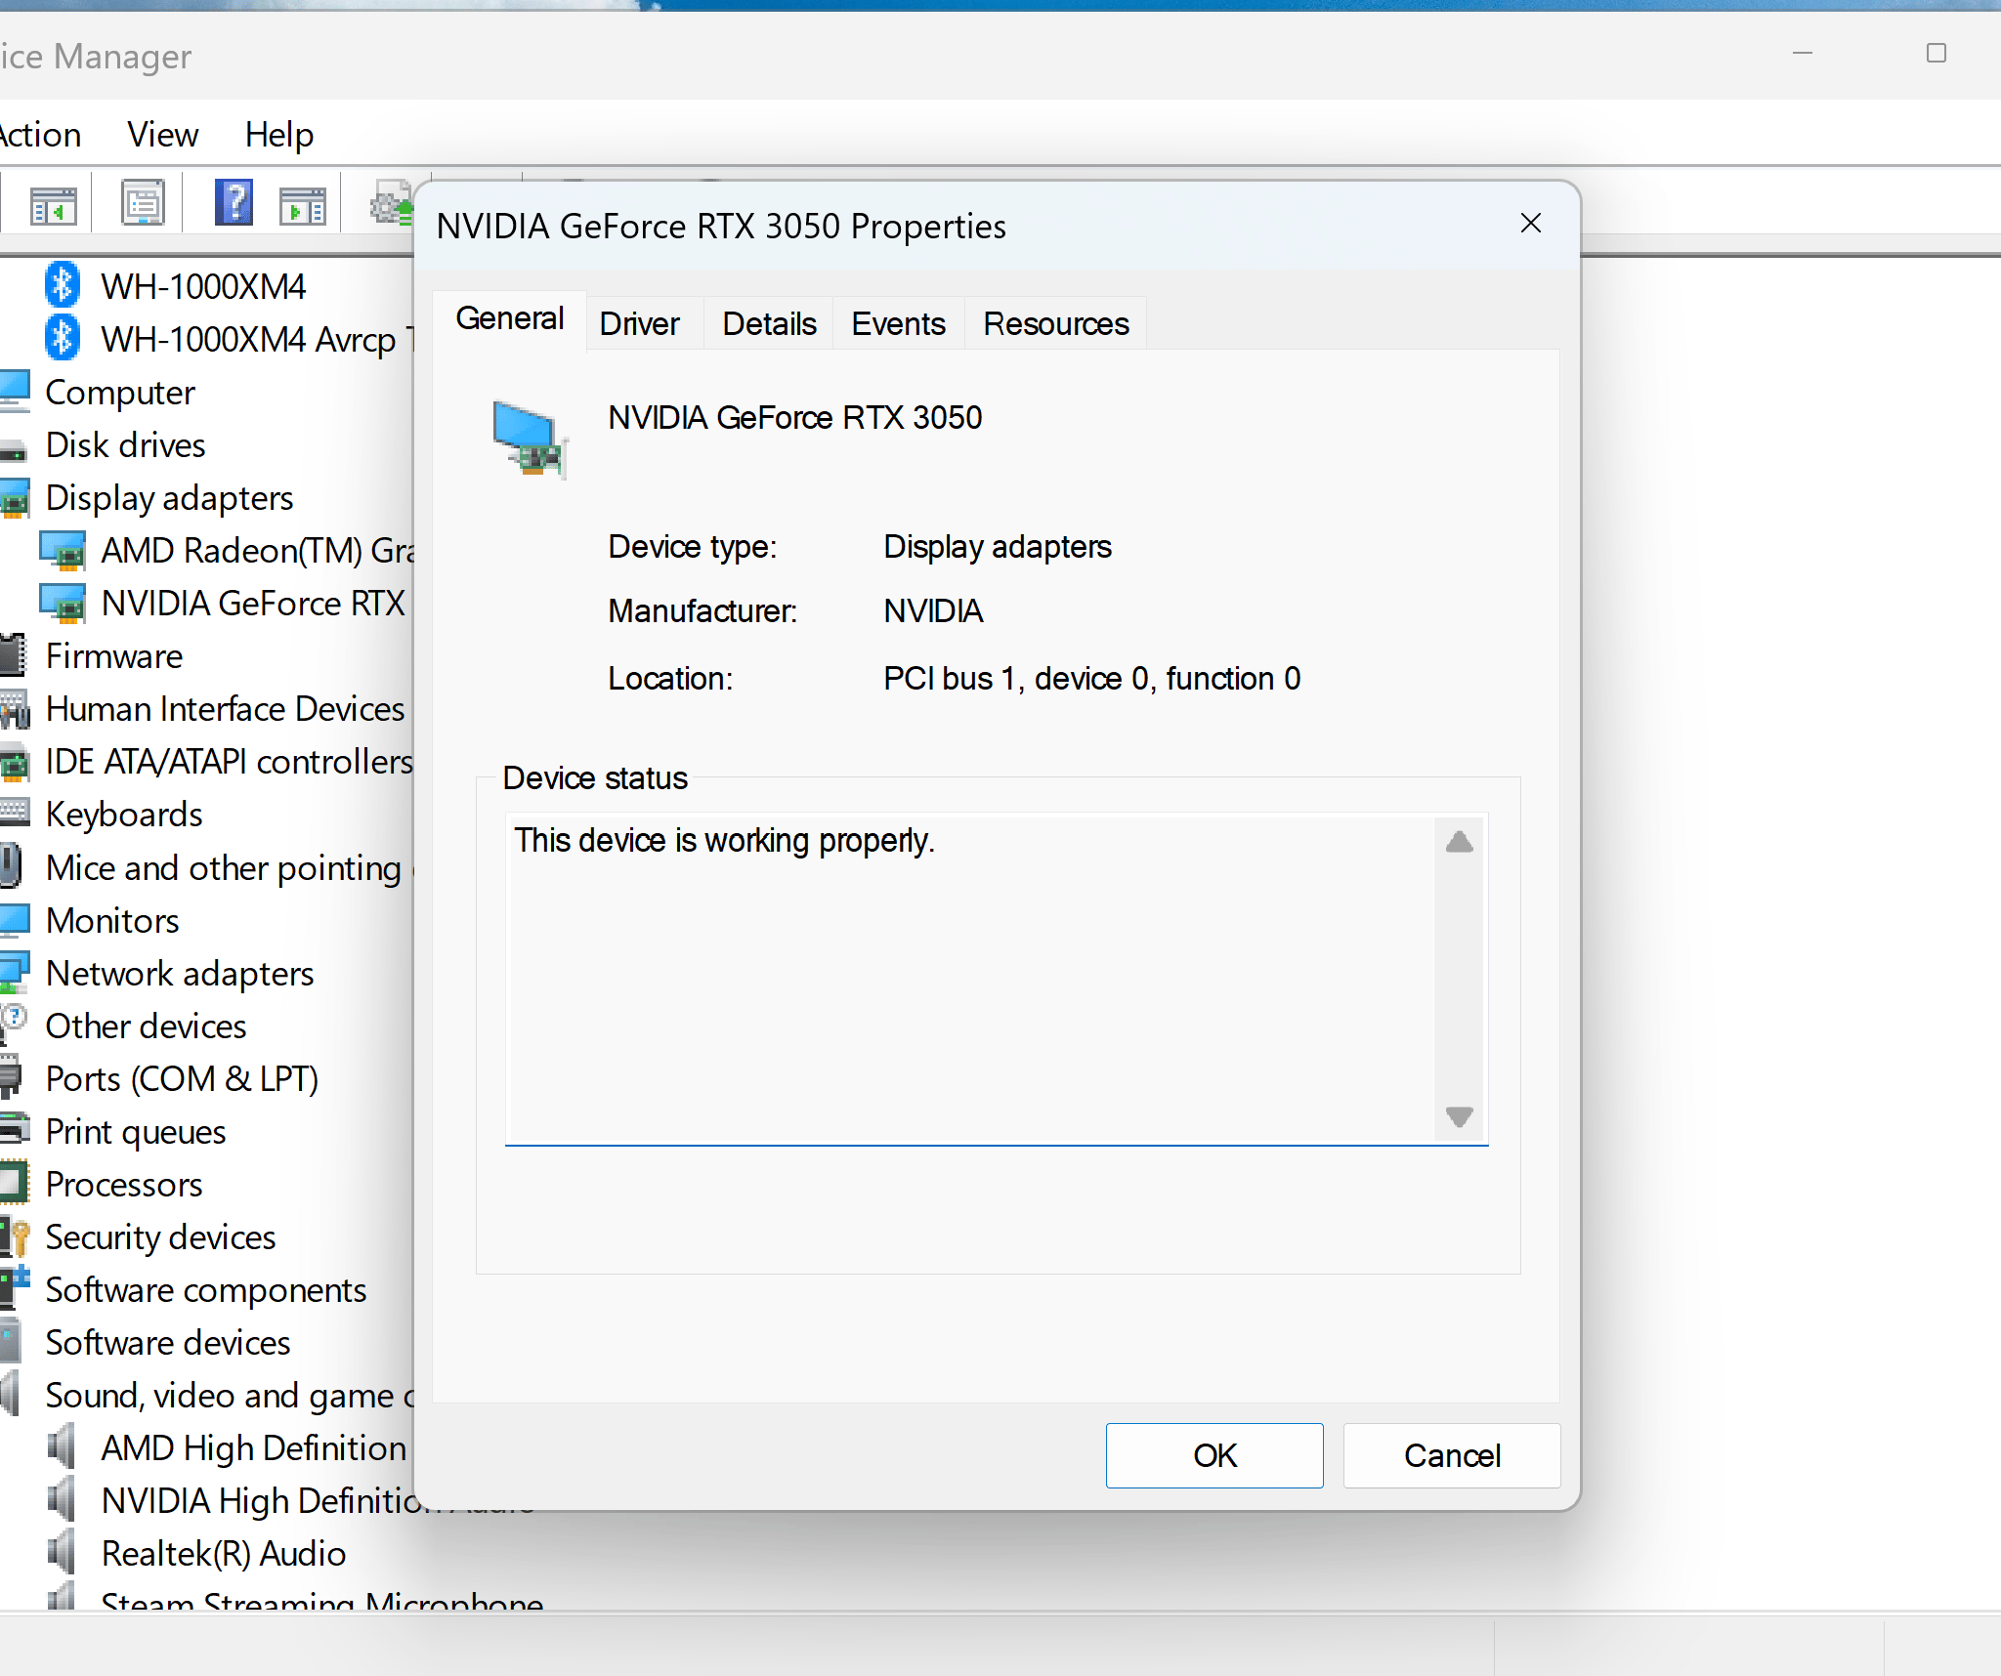The image size is (2001, 1676).
Task: Open the View menu
Action: (162, 134)
